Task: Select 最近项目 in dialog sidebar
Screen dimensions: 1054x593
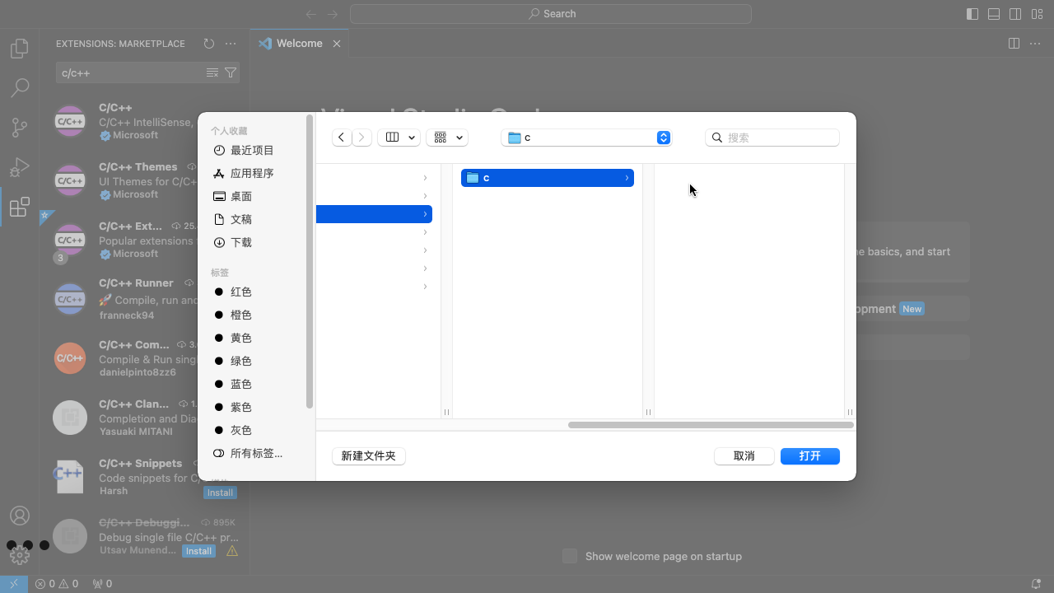Action: pyautogui.click(x=253, y=150)
